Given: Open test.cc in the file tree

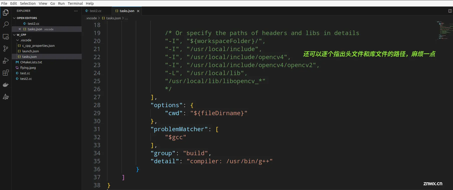Looking at the screenshot, I should point(47,73).
